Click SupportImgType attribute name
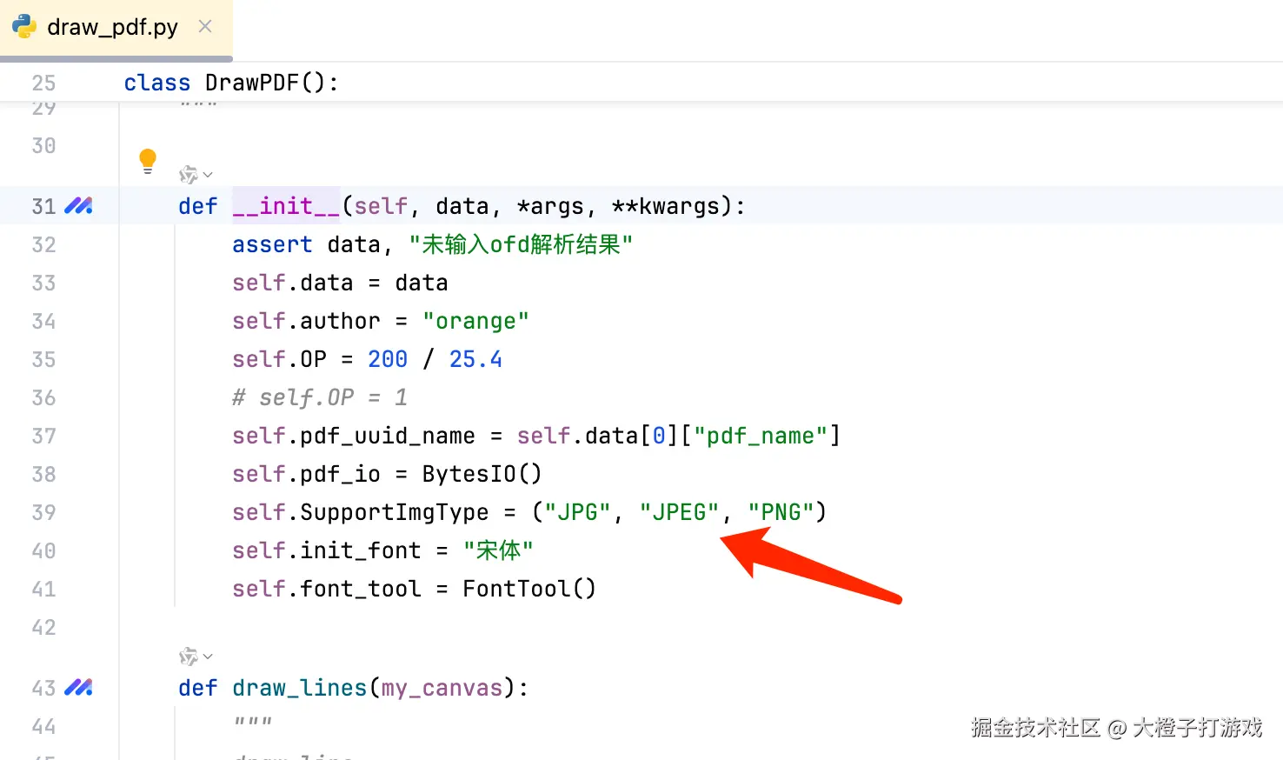Viewport: 1283px width, 760px height. tap(395, 512)
